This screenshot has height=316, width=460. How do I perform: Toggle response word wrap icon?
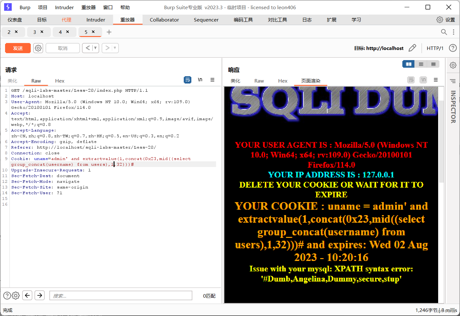(411, 80)
